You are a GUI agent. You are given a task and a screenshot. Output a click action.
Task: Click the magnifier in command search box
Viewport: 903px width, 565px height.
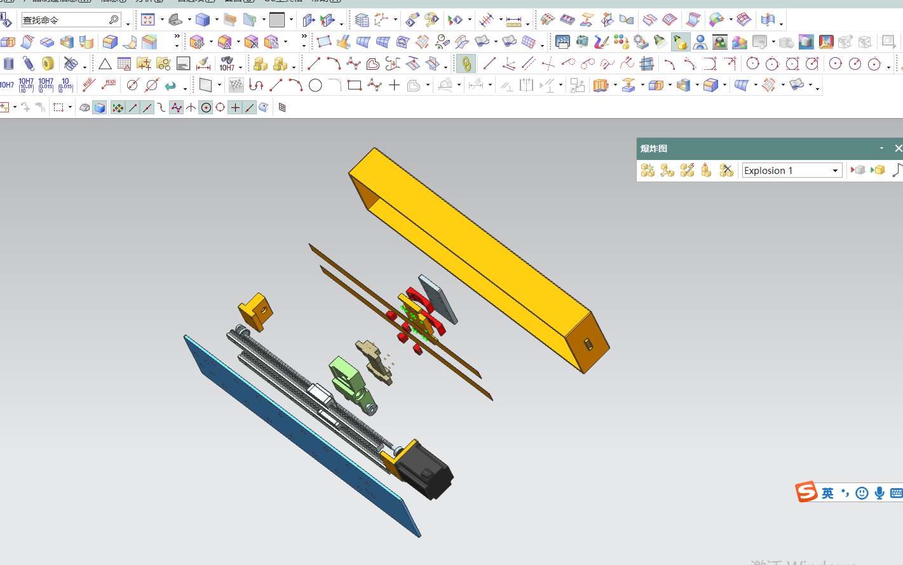click(x=114, y=20)
